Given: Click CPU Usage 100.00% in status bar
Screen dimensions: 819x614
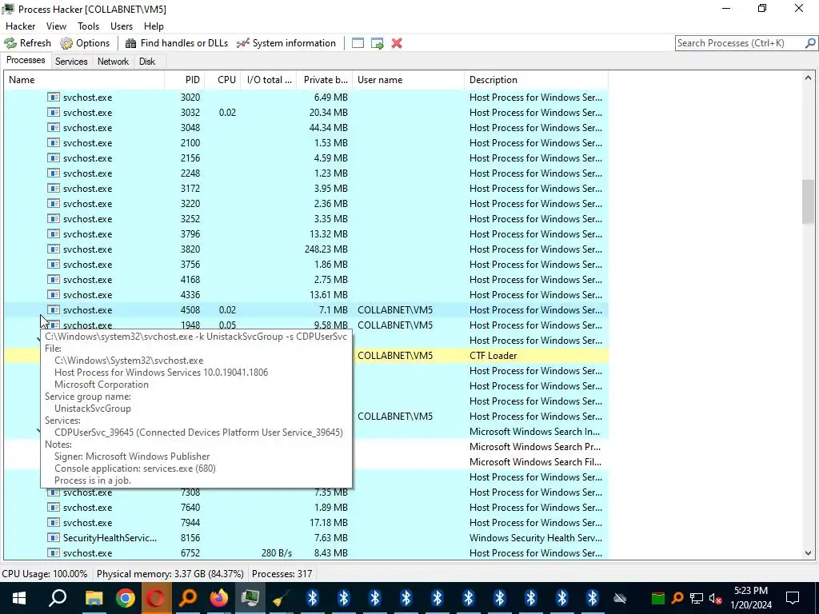Looking at the screenshot, I should point(45,574).
